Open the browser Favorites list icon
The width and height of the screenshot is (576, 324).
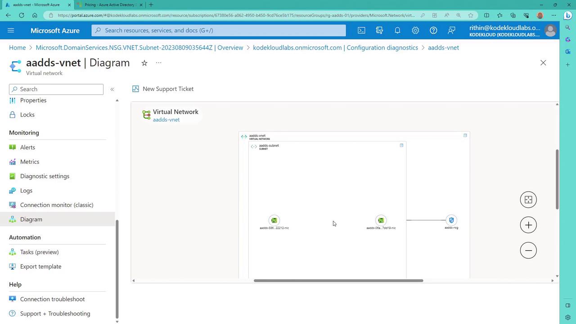[500, 15]
